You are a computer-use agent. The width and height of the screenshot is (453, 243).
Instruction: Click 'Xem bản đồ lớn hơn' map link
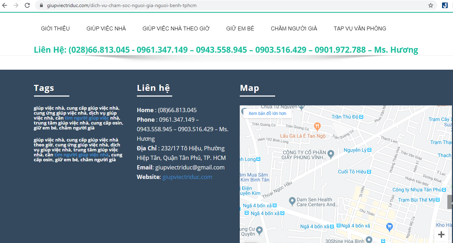pos(267,114)
